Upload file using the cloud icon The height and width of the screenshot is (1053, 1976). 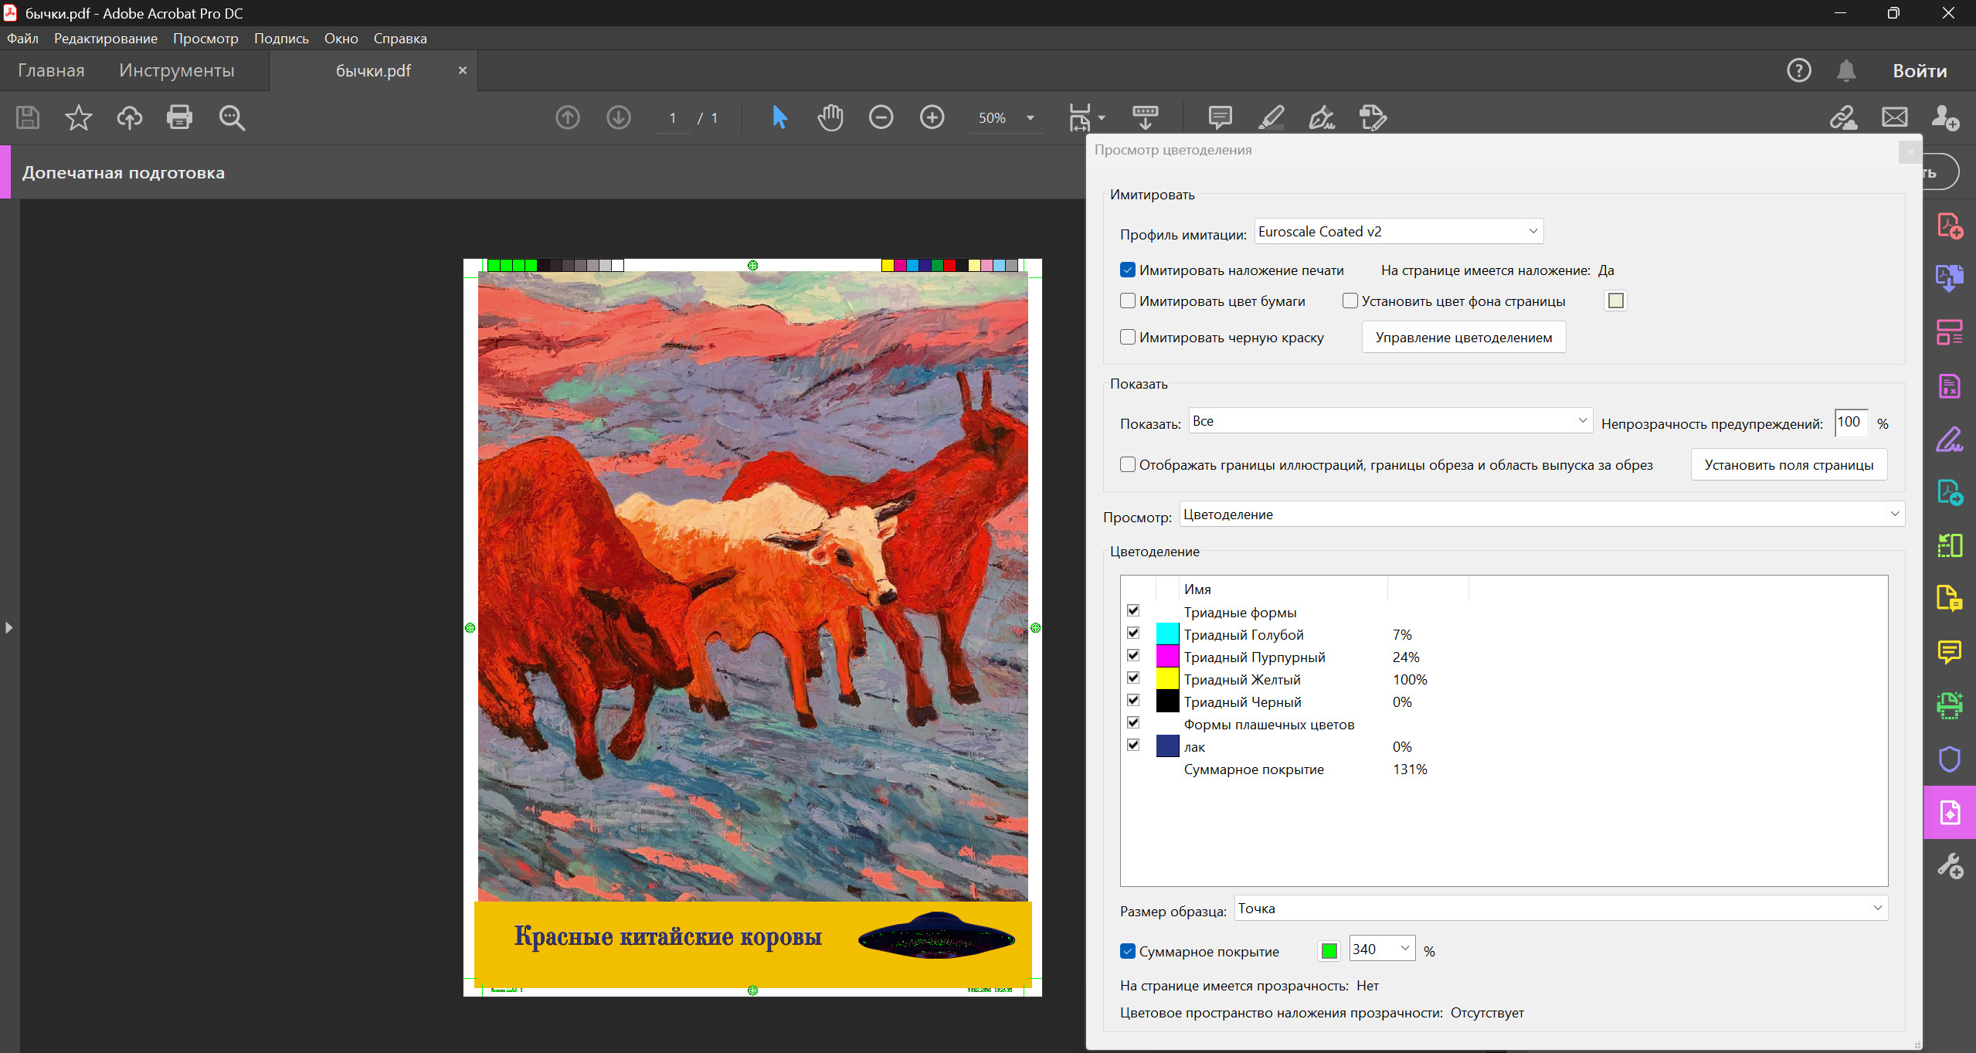coord(129,117)
